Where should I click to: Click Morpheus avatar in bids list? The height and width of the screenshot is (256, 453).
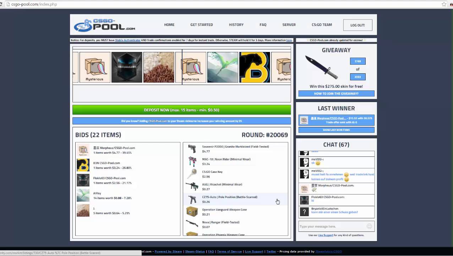83,150
